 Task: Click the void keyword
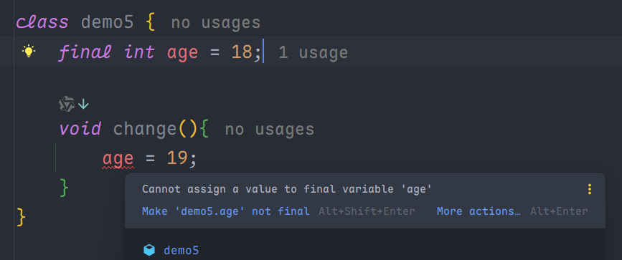[80, 129]
